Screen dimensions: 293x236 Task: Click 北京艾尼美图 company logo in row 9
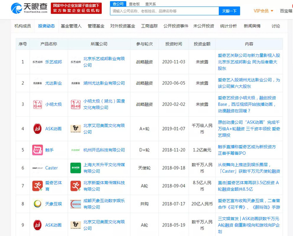pos(76,225)
